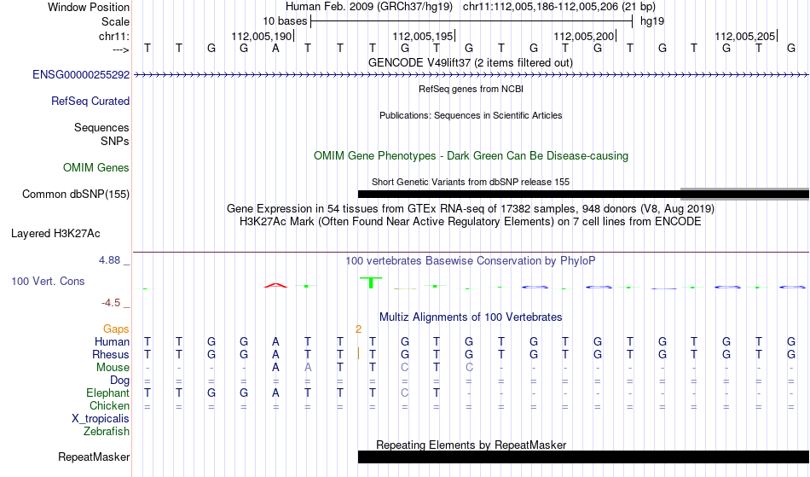Open the RefSeq genes from NCBI title
This screenshot has width=810, height=477.
pos(471,89)
